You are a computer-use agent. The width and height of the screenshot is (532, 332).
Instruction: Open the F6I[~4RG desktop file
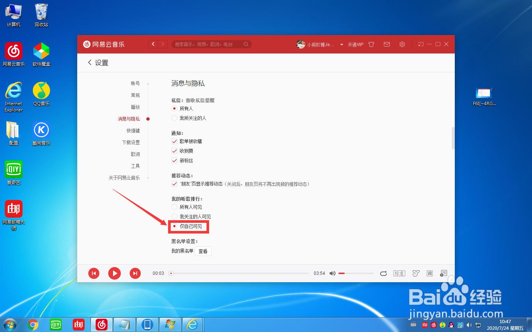pos(484,97)
